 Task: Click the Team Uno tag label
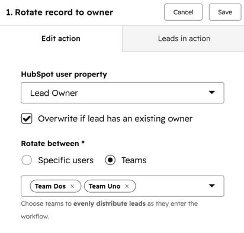tap(104, 186)
